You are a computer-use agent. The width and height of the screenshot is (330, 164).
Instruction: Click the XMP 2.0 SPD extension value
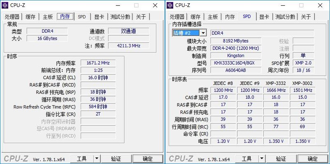[303, 63]
